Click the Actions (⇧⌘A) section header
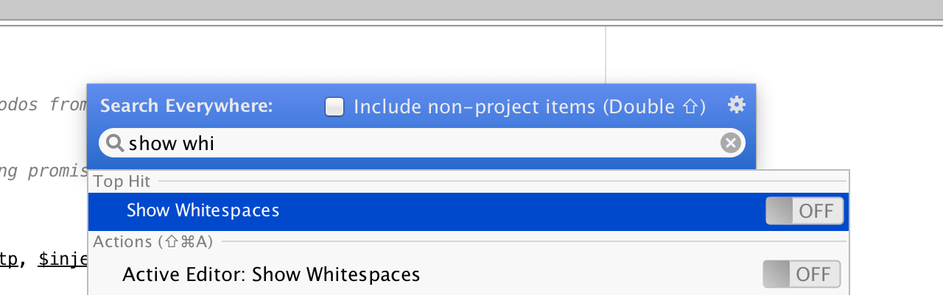 [x=153, y=241]
